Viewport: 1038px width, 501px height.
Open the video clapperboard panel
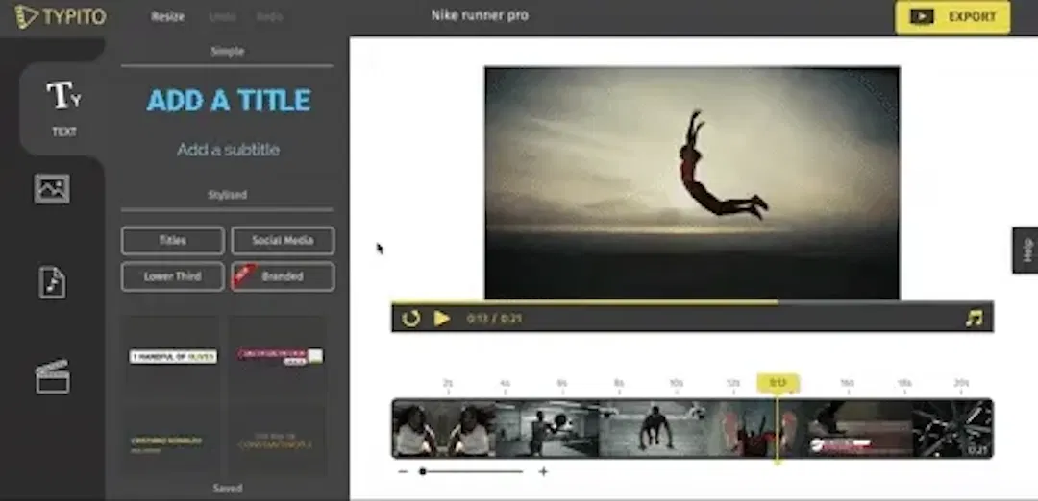[52, 376]
